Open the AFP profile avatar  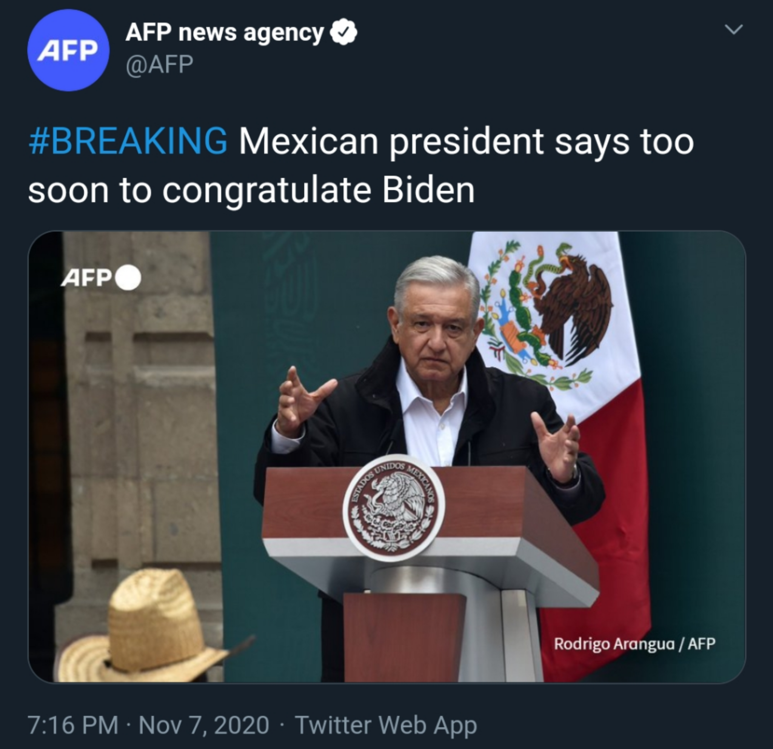tap(68, 50)
